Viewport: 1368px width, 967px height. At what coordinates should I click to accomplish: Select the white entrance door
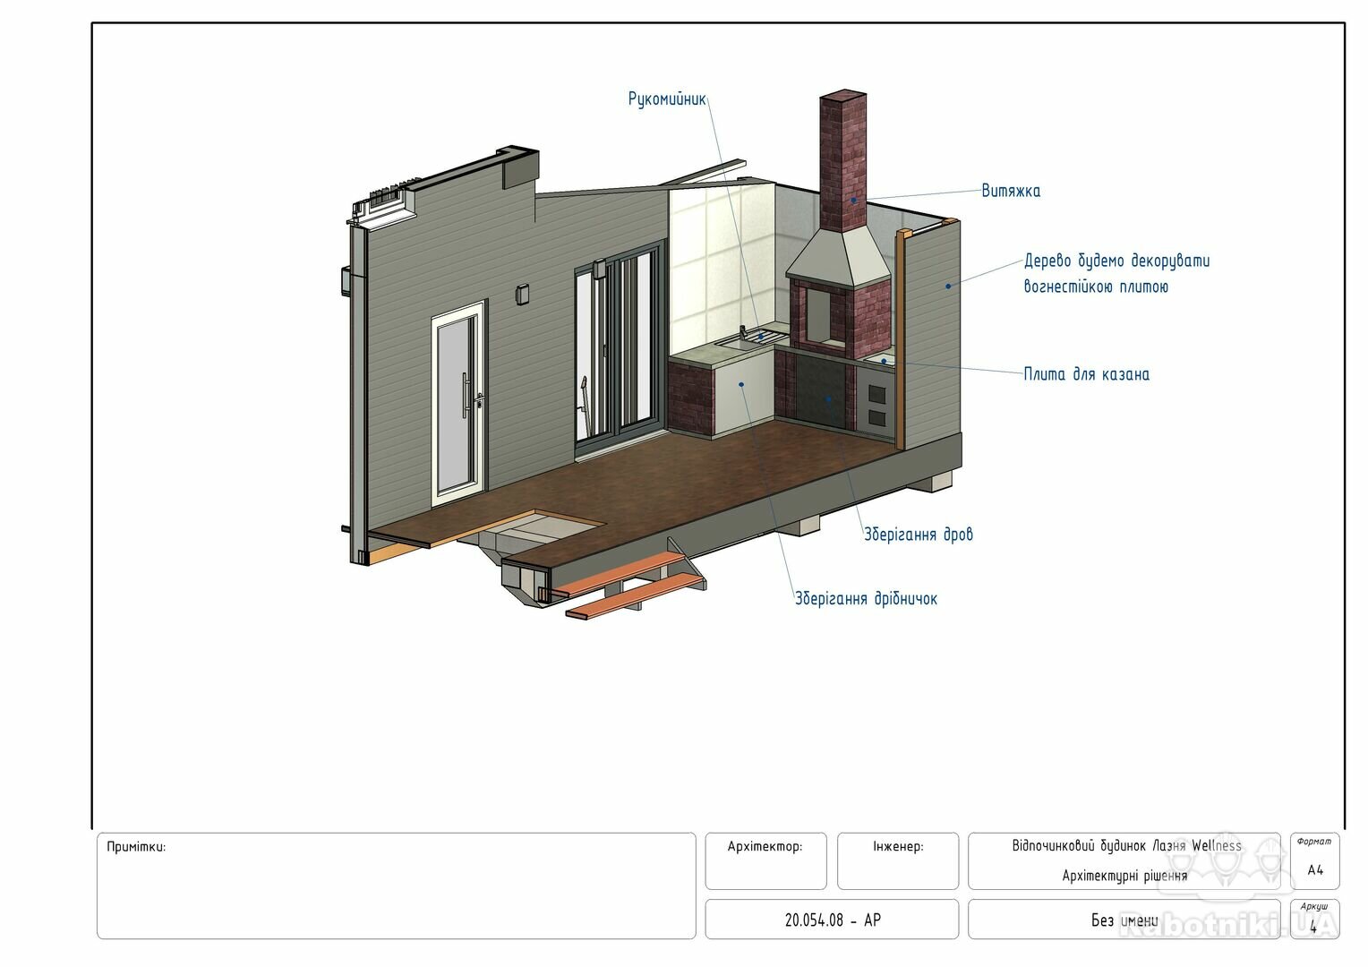[459, 401]
